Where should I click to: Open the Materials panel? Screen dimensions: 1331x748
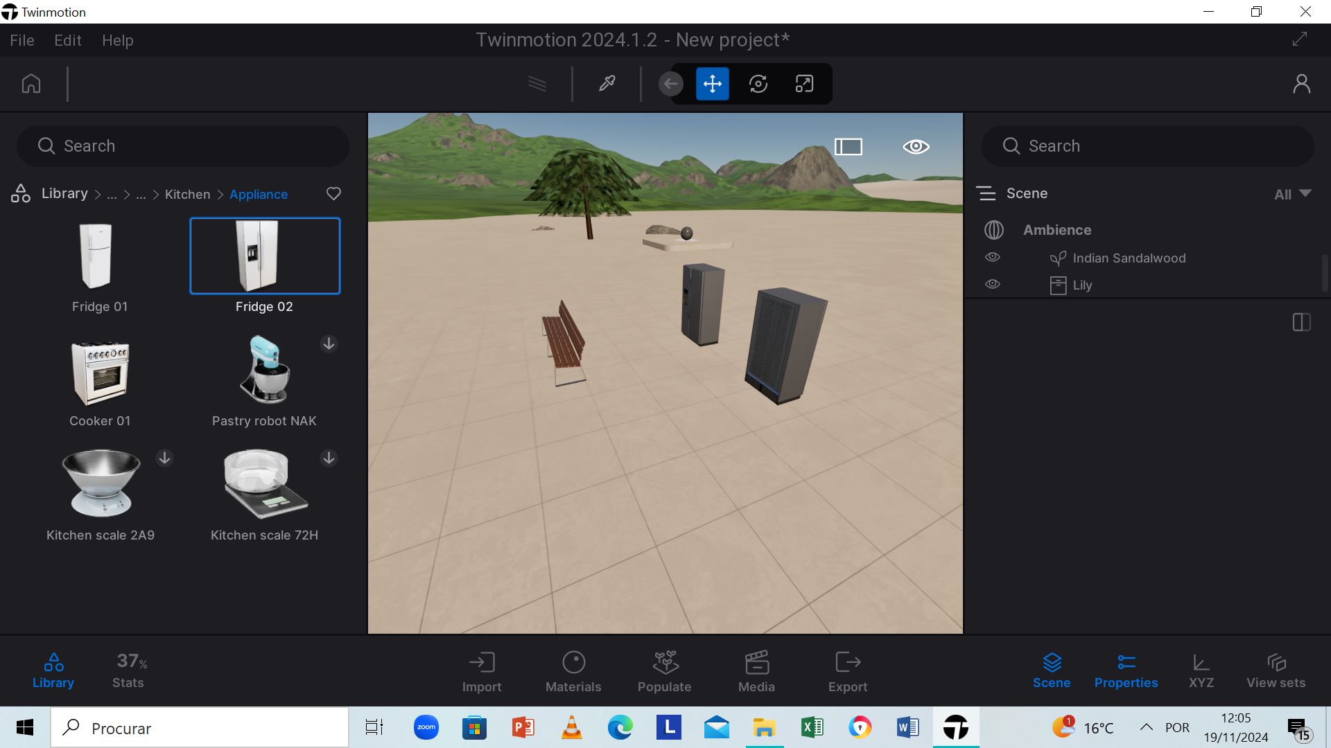click(573, 672)
